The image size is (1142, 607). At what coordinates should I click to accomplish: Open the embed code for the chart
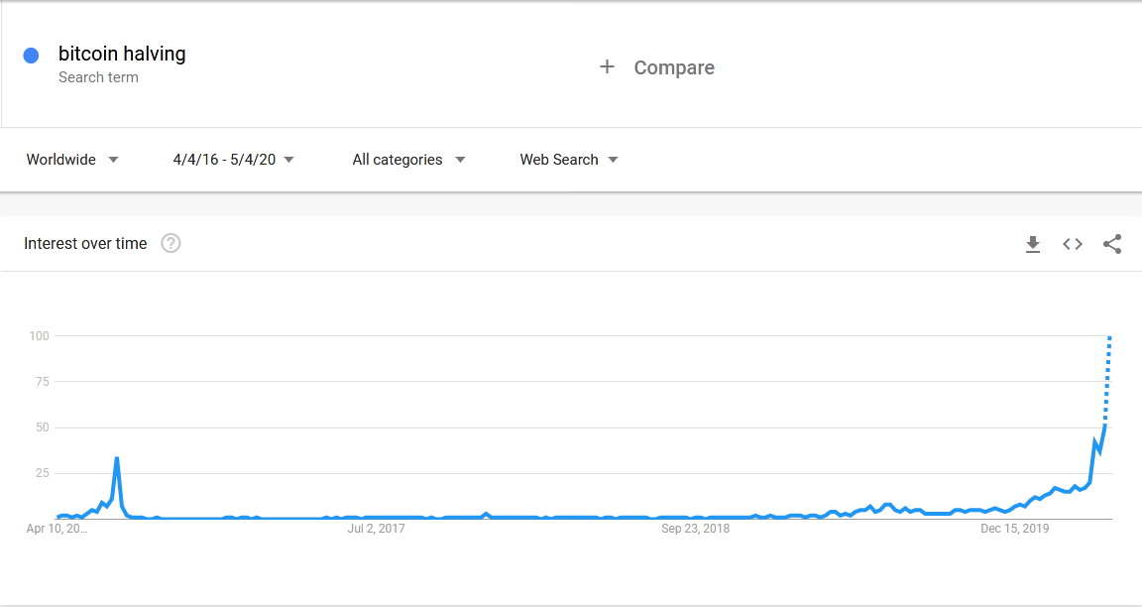click(1073, 244)
